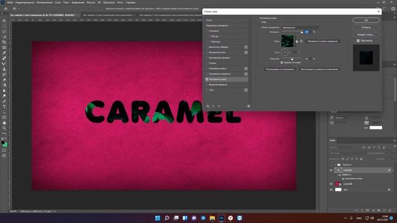The image size is (397, 223).
Task: Enable the Выполнить обводку (Stroke) checkbox
Action: pyautogui.click(x=207, y=47)
